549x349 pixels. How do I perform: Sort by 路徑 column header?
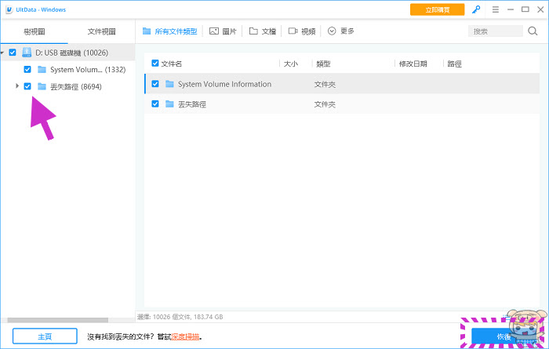(454, 64)
